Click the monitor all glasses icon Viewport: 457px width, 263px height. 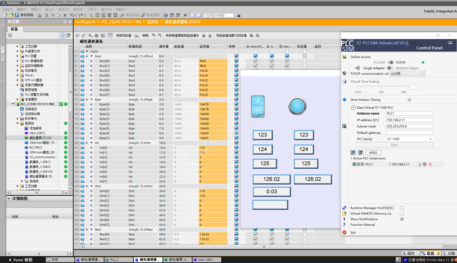coord(110,35)
